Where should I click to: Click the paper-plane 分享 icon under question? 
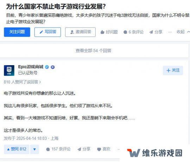151,32
